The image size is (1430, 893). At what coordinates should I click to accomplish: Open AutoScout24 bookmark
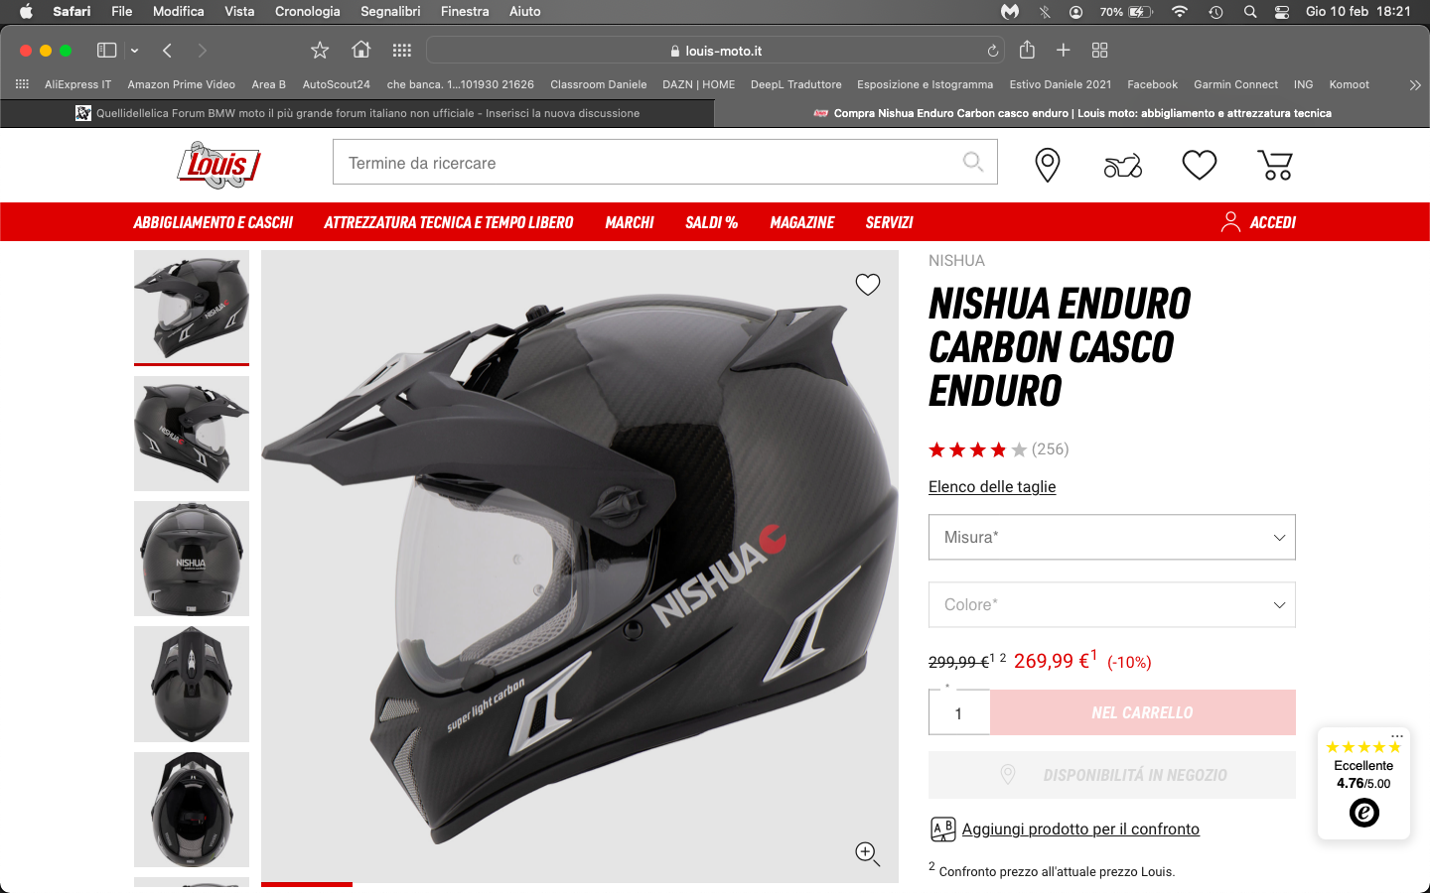pos(336,84)
